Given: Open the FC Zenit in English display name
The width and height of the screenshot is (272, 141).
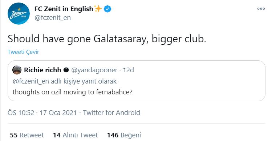Looking at the screenshot, I should (x=64, y=9).
